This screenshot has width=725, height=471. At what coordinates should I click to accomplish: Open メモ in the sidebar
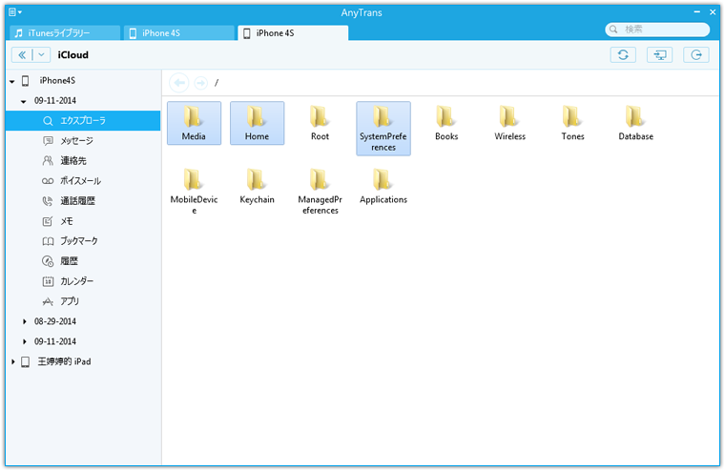[83, 221]
